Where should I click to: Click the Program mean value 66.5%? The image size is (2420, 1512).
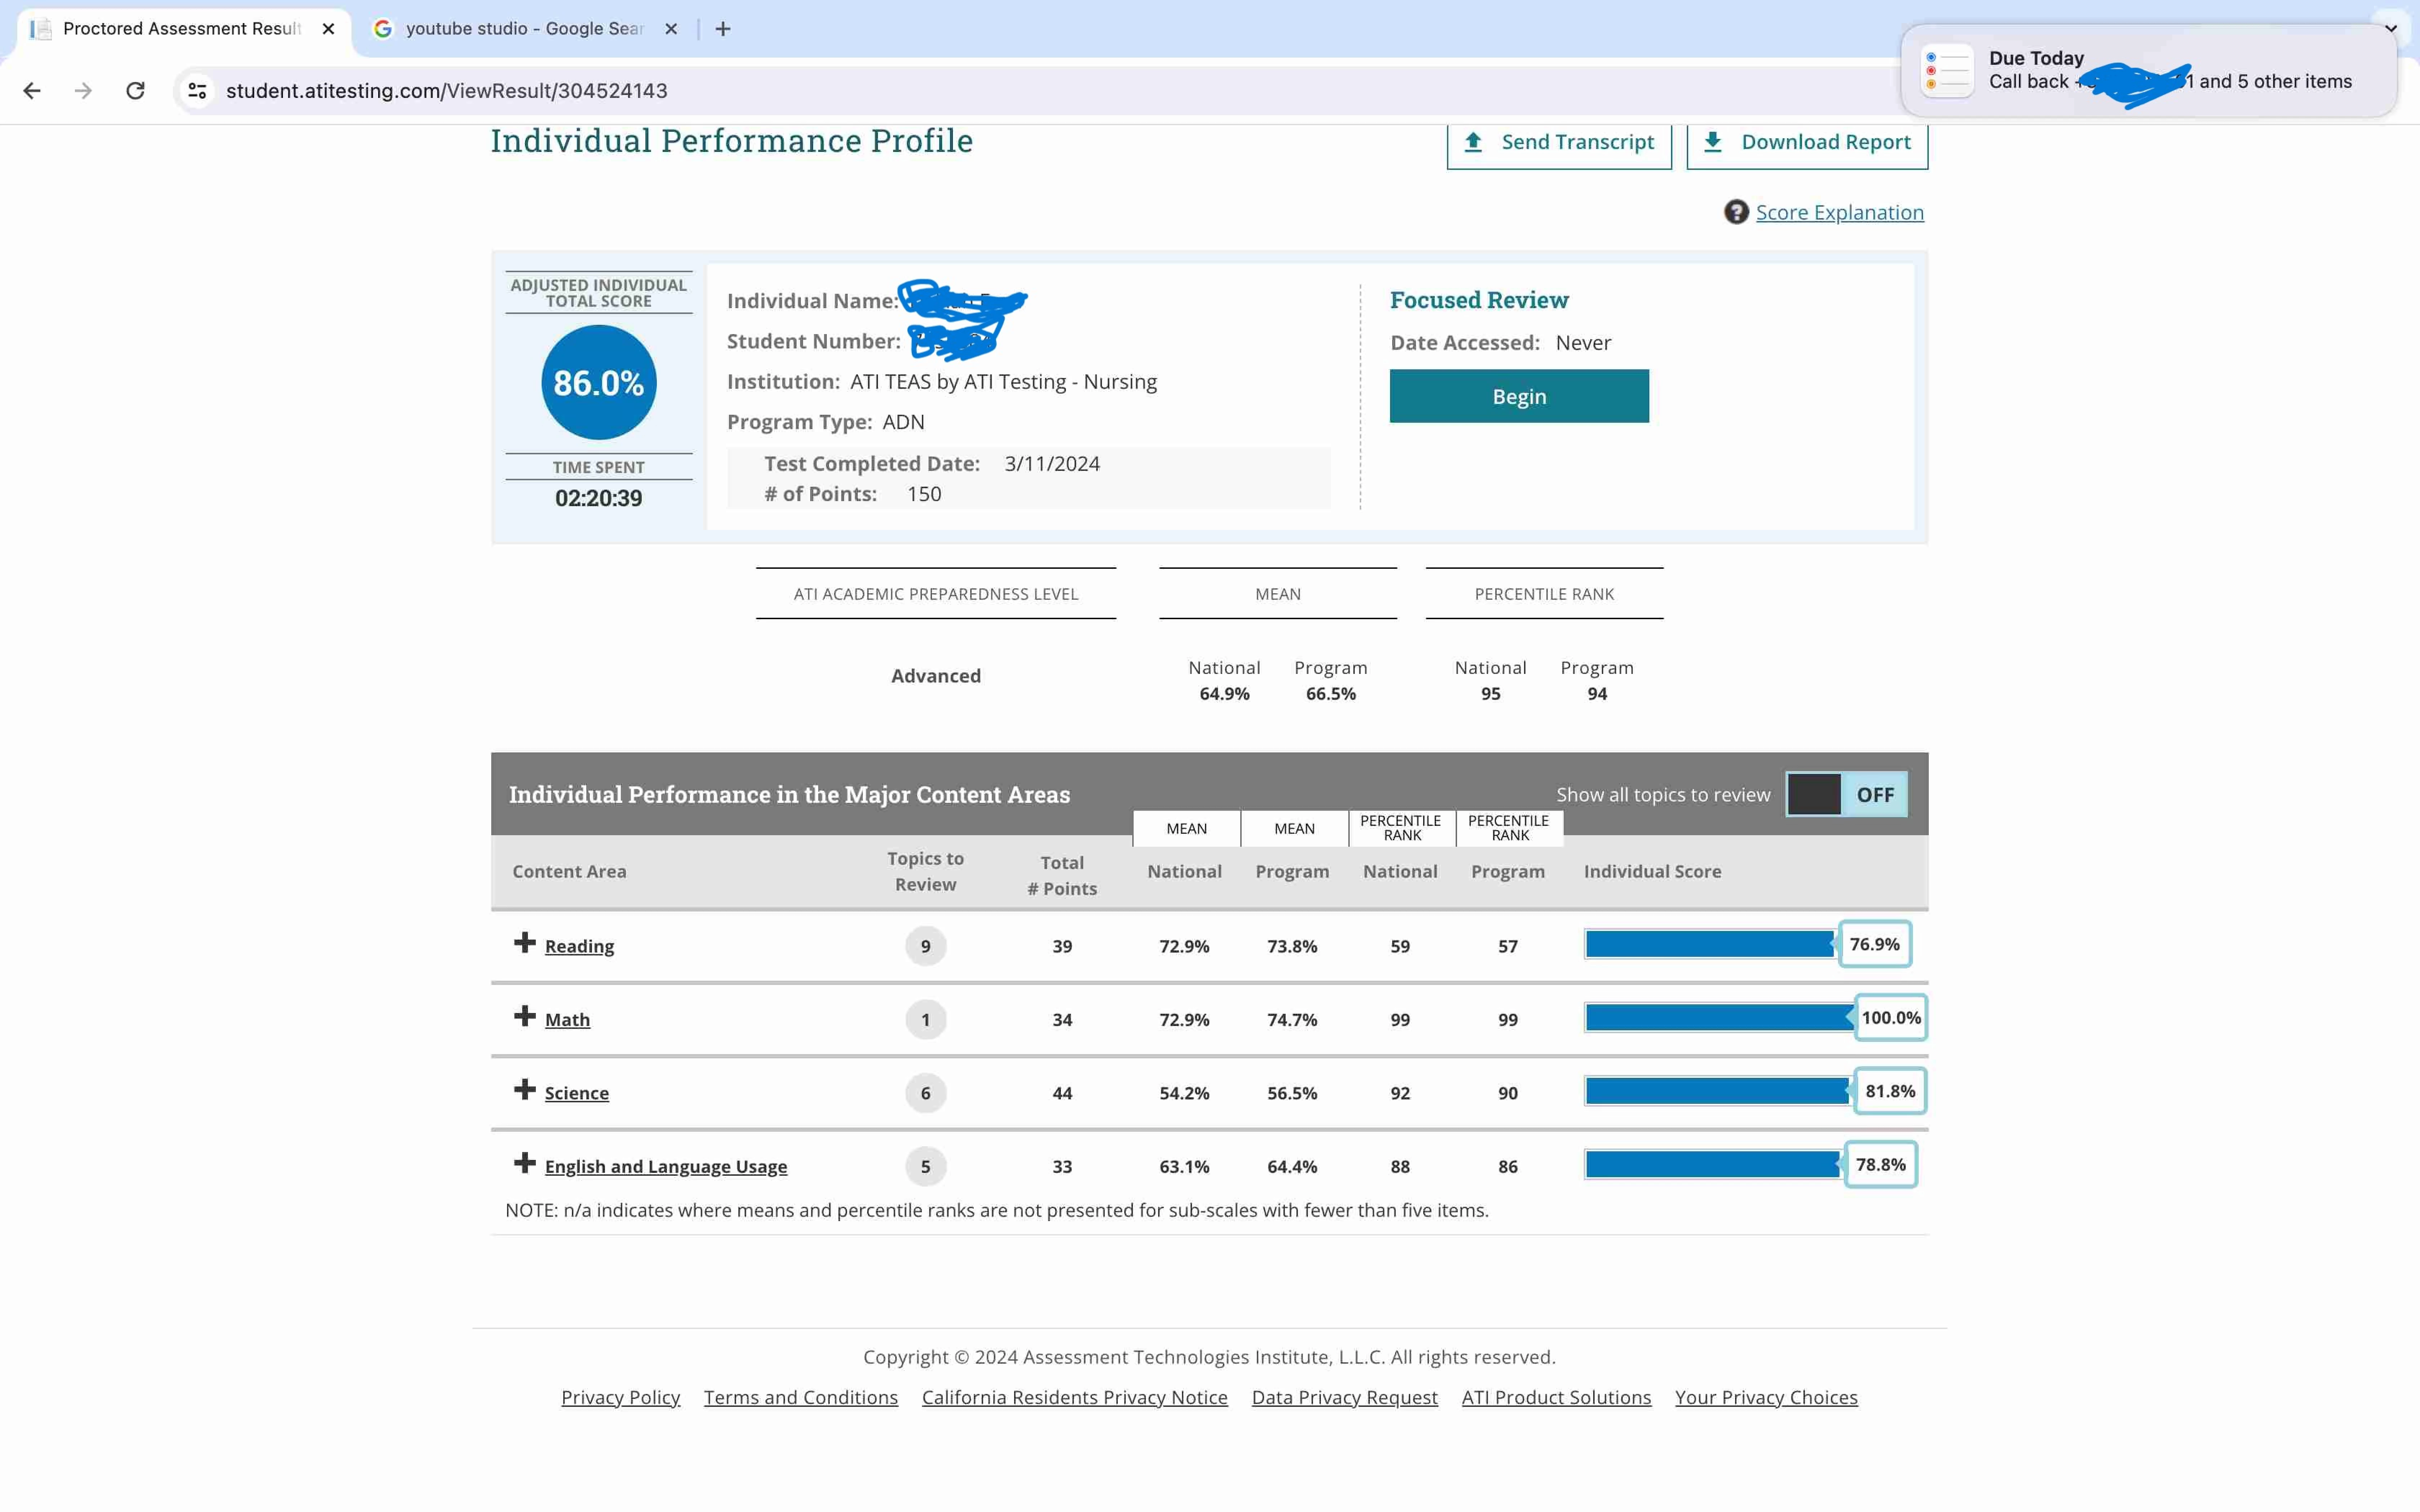tap(1331, 694)
